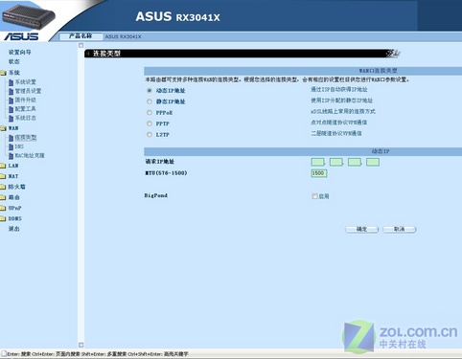Expand the 防火墙 folder in sidebar

[3, 187]
